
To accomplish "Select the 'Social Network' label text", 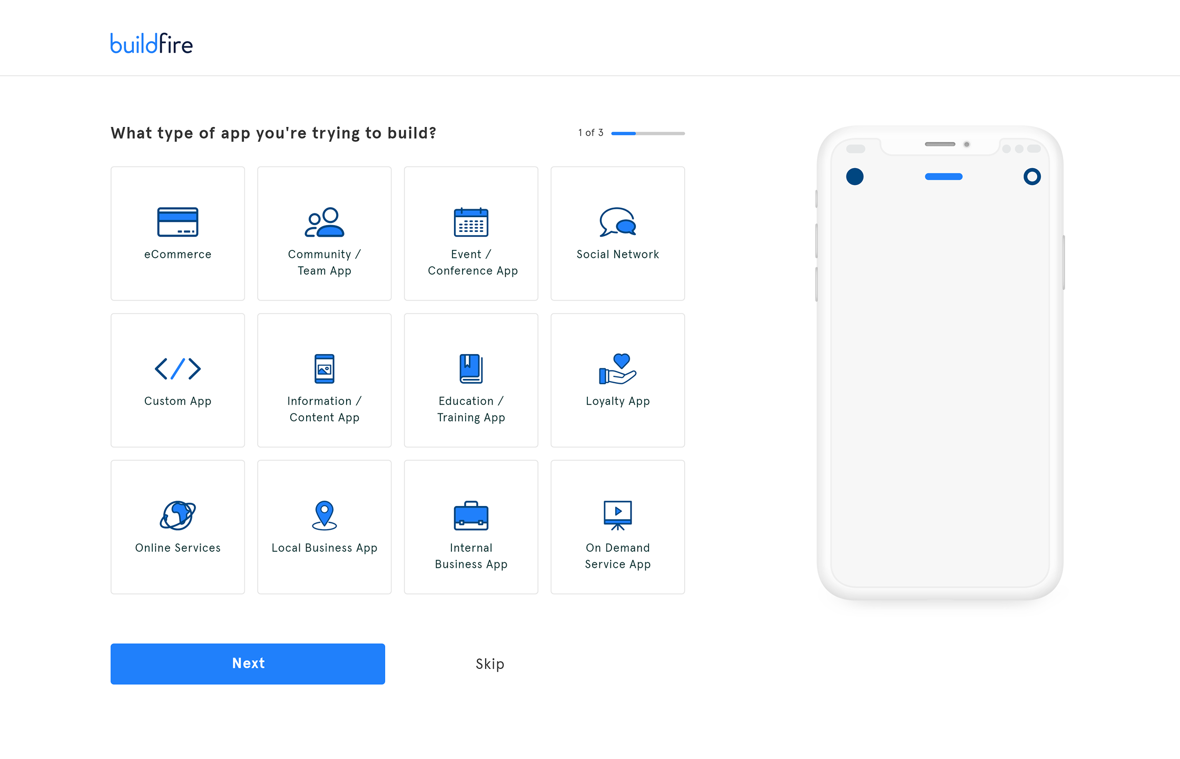I will (617, 254).
